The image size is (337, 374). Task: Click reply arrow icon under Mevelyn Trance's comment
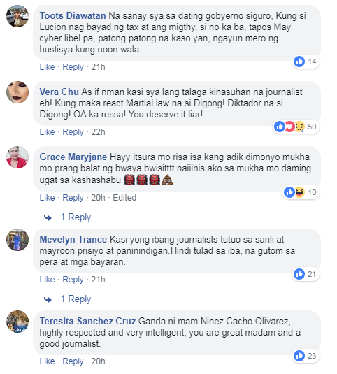point(48,299)
